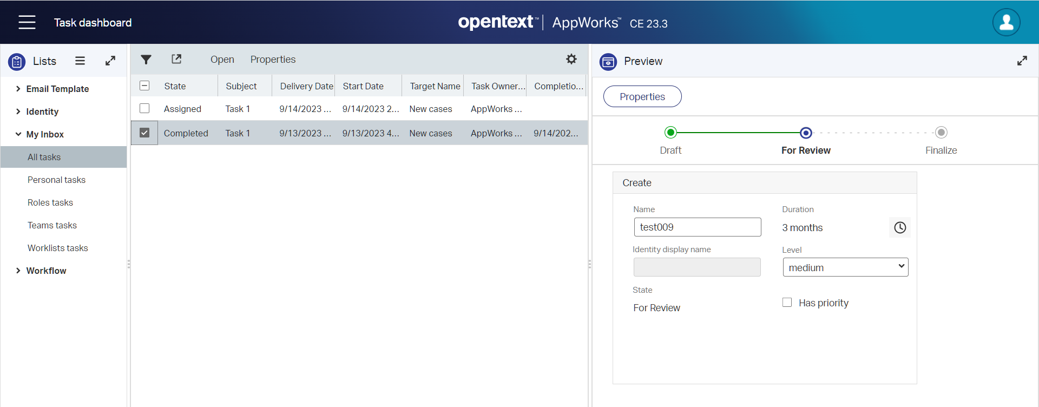Click the Open toolbar action
The width and height of the screenshot is (1039, 407).
(222, 60)
